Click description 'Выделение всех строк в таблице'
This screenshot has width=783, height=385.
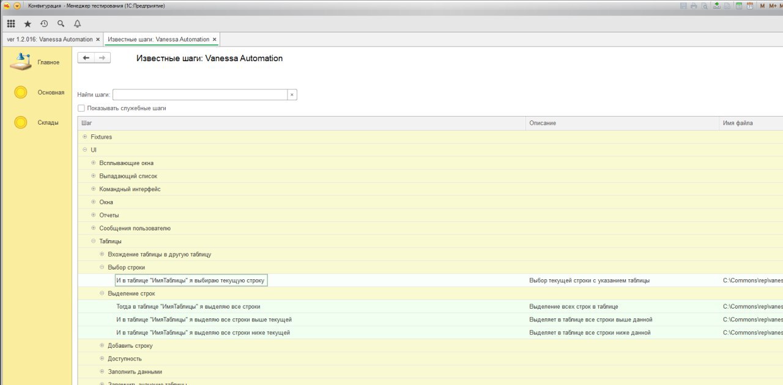574,307
